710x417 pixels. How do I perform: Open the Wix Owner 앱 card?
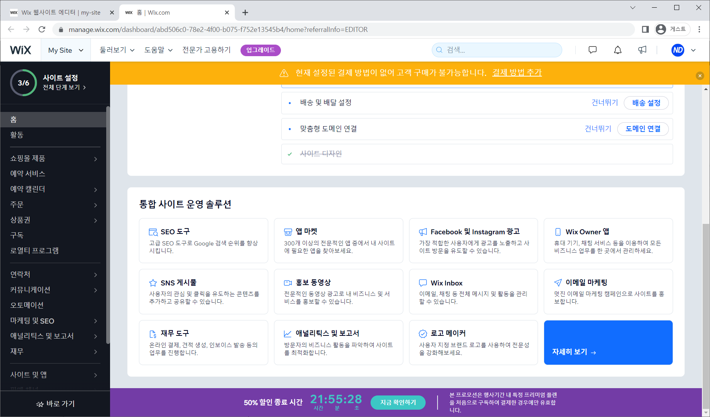point(608,240)
